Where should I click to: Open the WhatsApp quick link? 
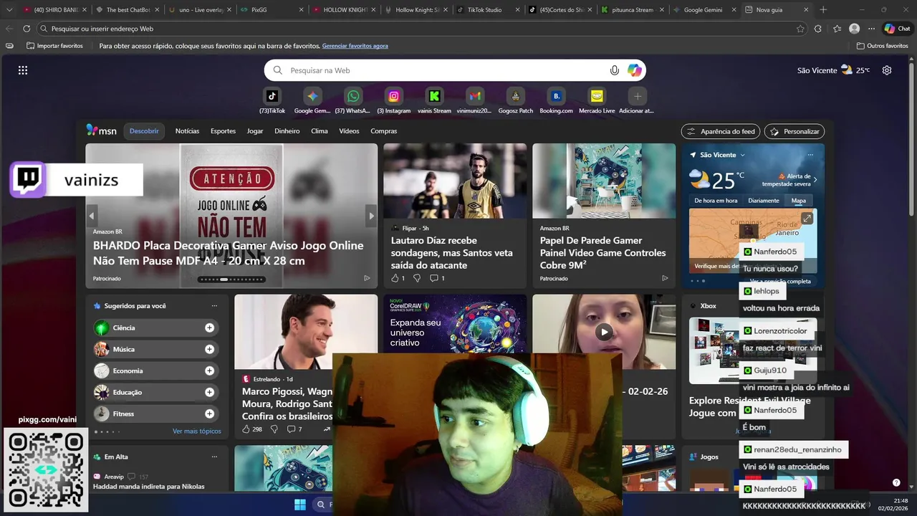coord(353,96)
